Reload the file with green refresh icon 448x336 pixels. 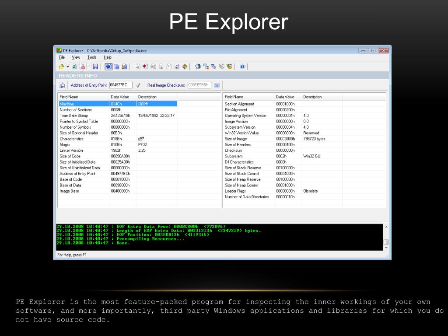click(74, 66)
